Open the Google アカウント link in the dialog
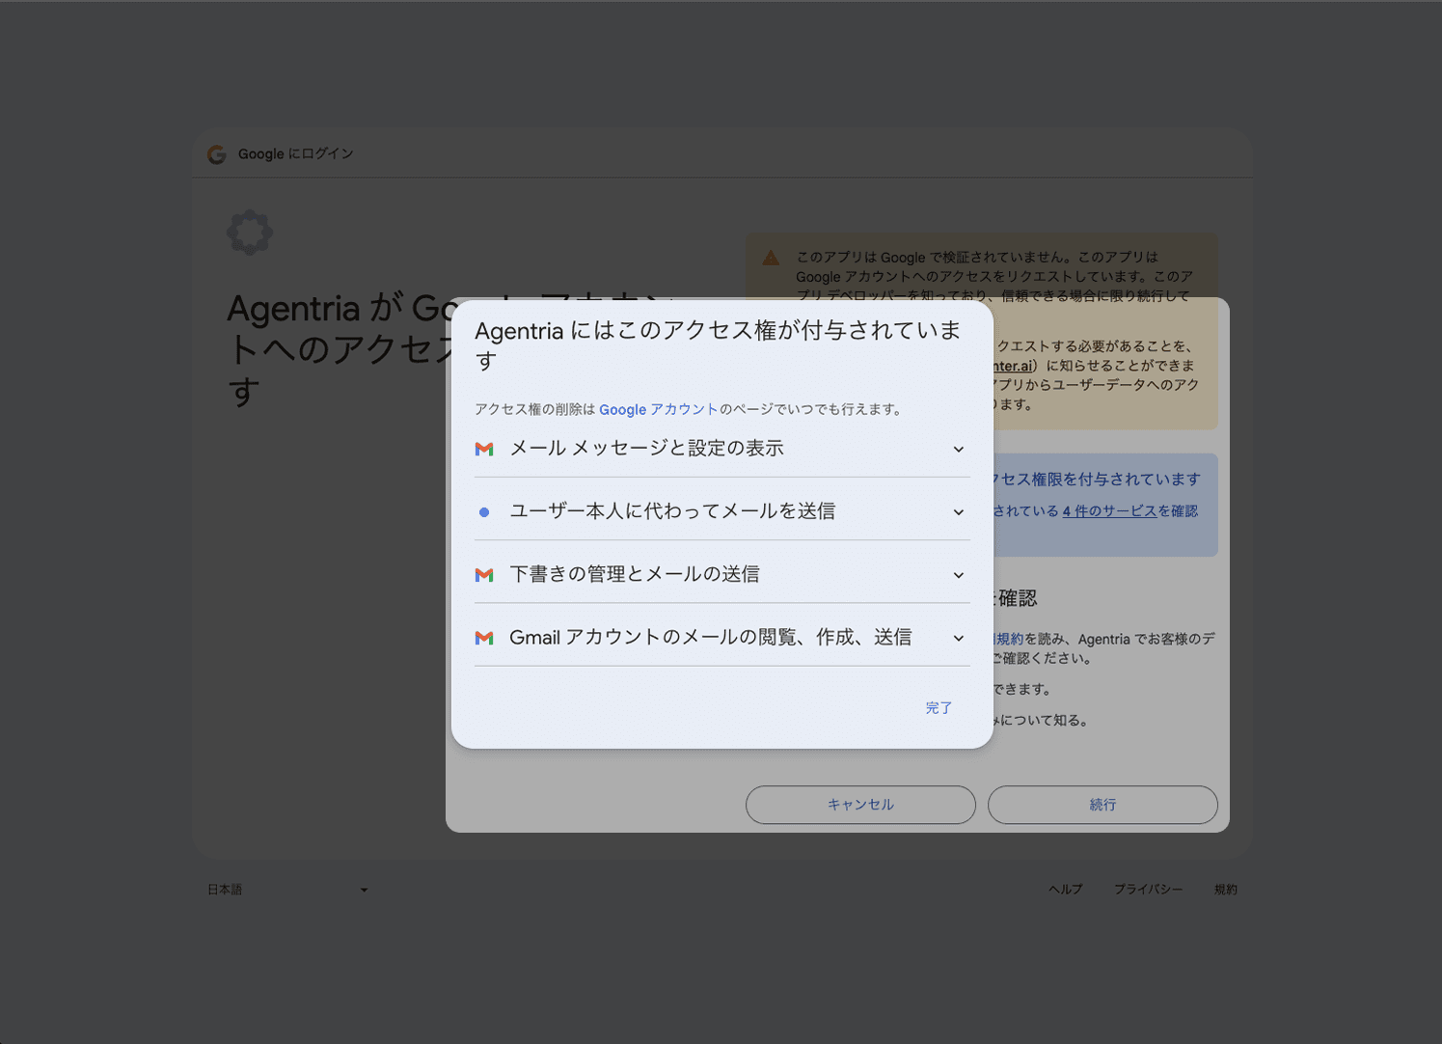This screenshot has height=1044, width=1442. [x=659, y=409]
